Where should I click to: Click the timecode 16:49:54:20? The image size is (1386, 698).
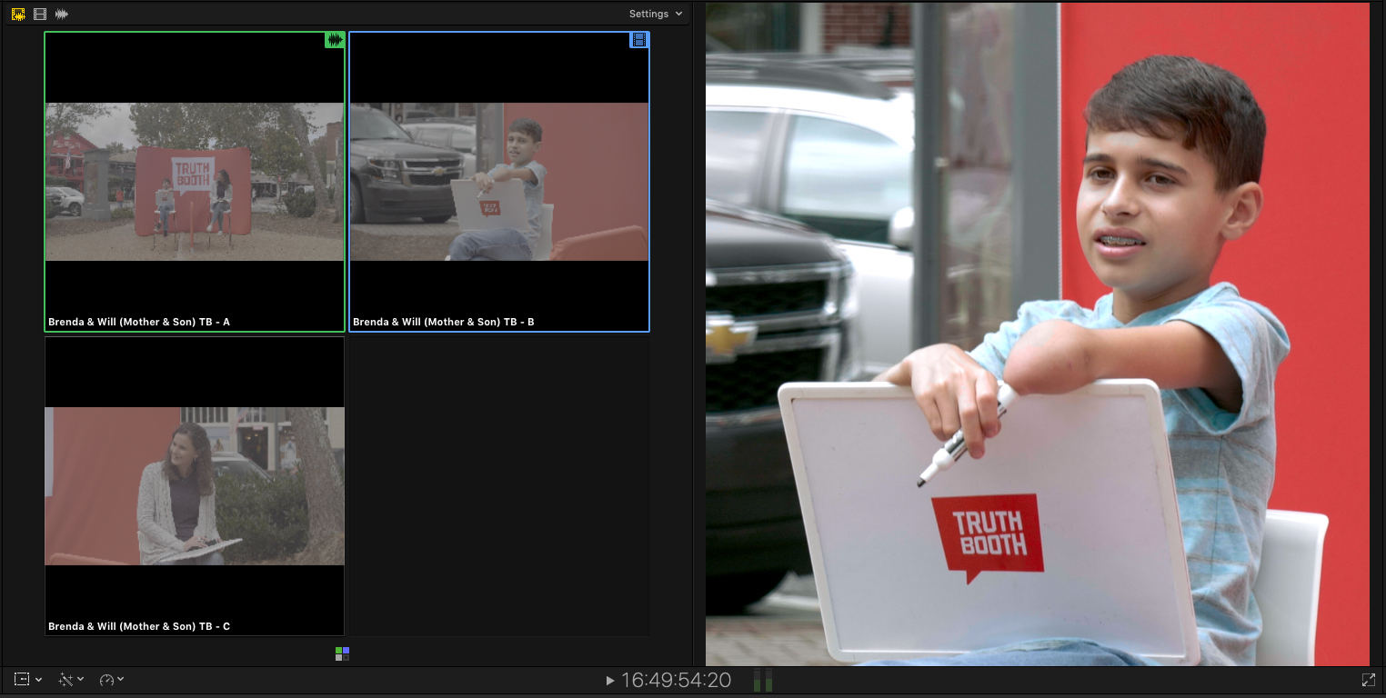pyautogui.click(x=676, y=681)
